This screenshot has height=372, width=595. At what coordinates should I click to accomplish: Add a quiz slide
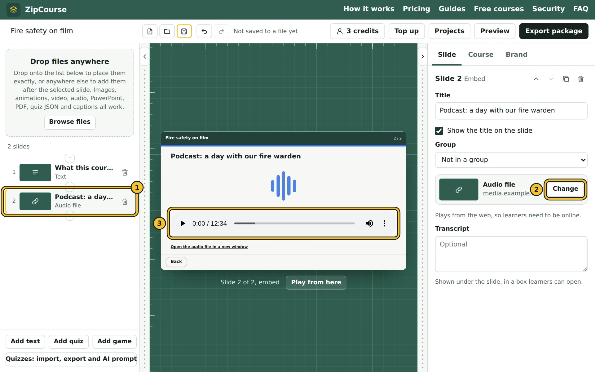click(x=68, y=342)
